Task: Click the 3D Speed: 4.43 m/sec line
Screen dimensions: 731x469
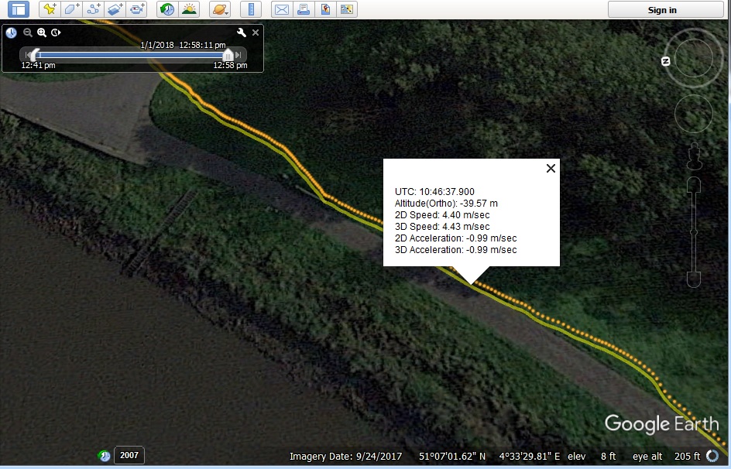Action: point(442,226)
